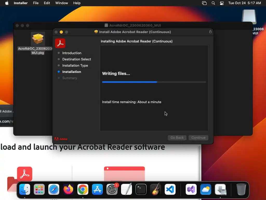Image resolution: width=266 pixels, height=200 pixels.
Task: Open the Help menu
Action: [x=77, y=3]
